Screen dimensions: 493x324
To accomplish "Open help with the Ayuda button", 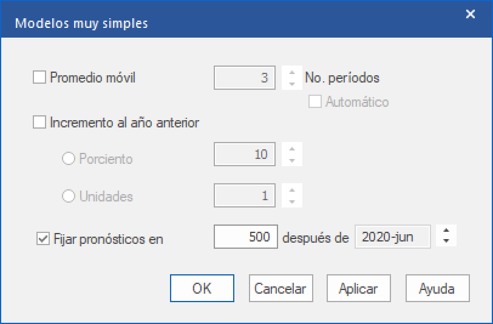I will [x=437, y=289].
